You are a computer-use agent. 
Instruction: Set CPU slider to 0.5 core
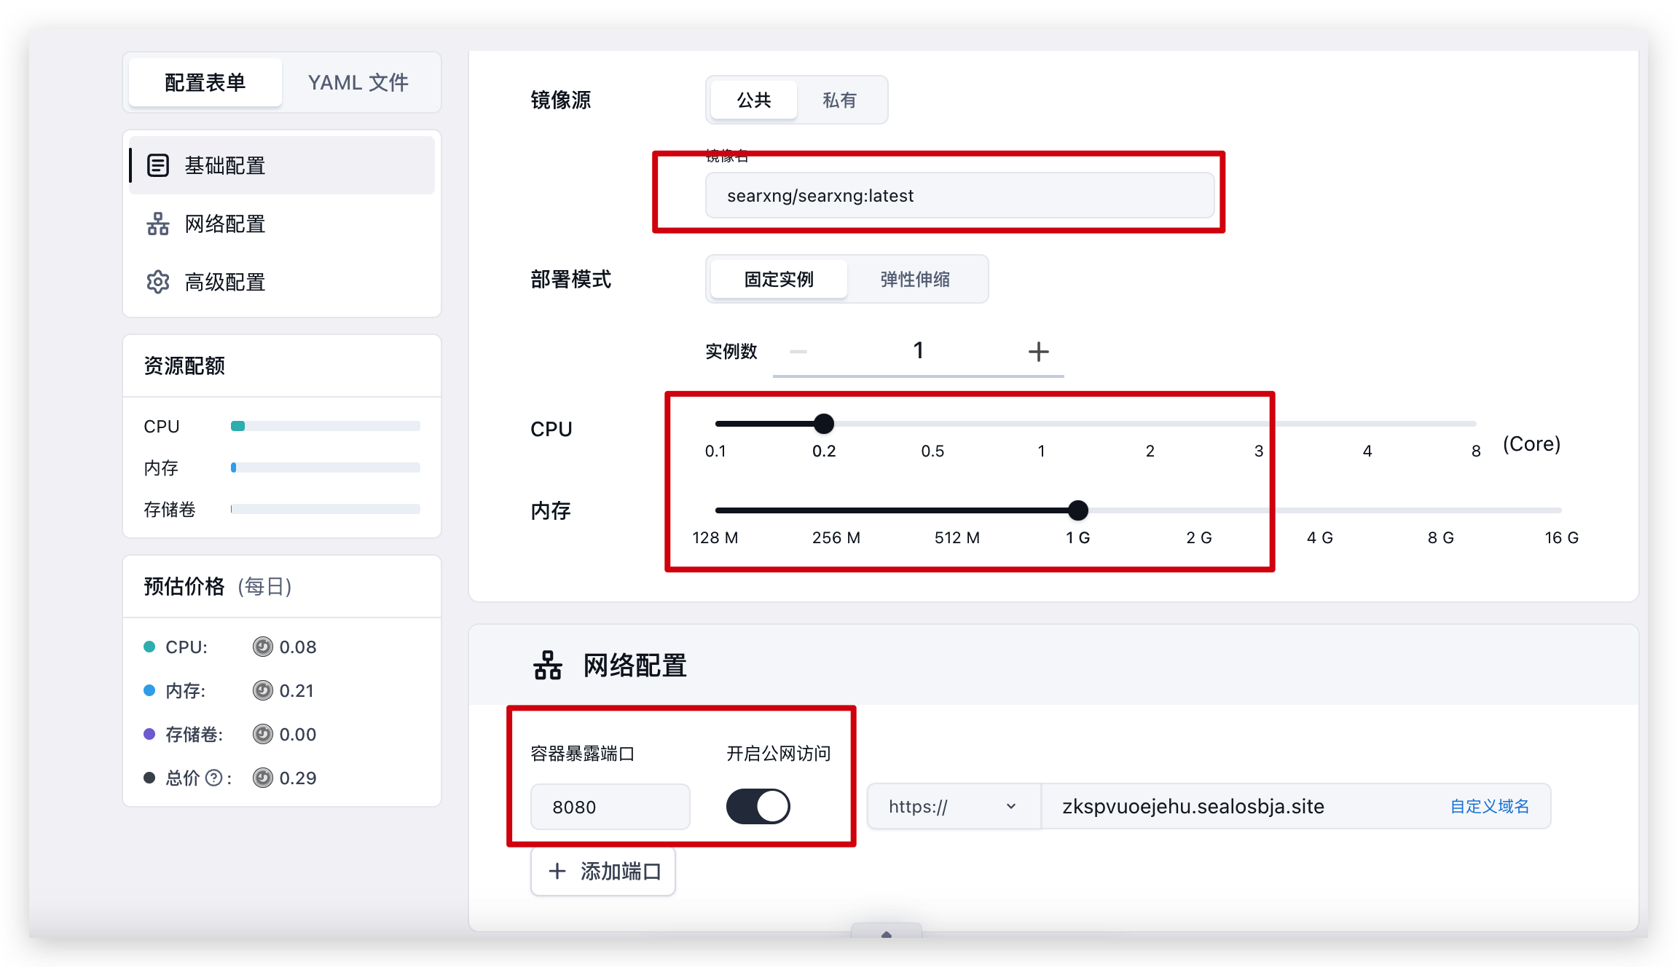pos(932,424)
